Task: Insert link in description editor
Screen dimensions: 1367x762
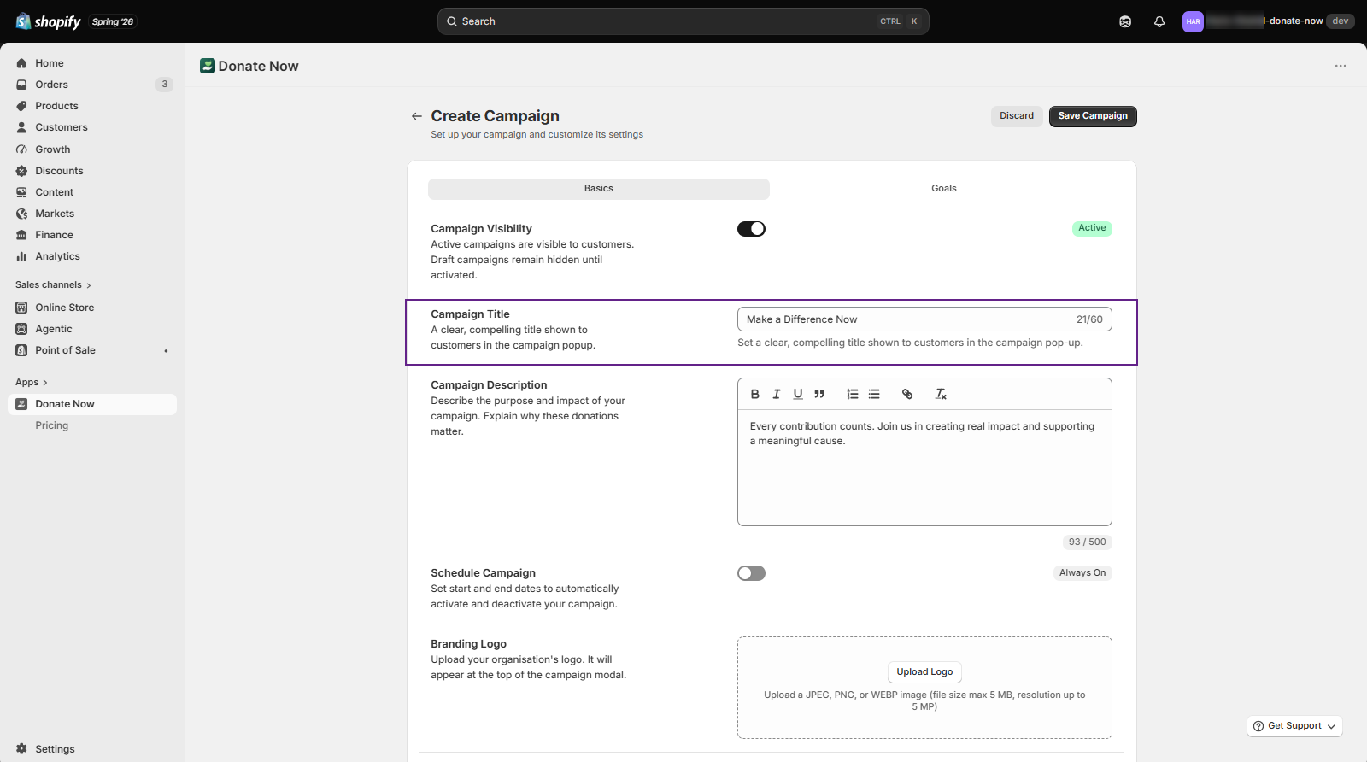Action: click(907, 394)
